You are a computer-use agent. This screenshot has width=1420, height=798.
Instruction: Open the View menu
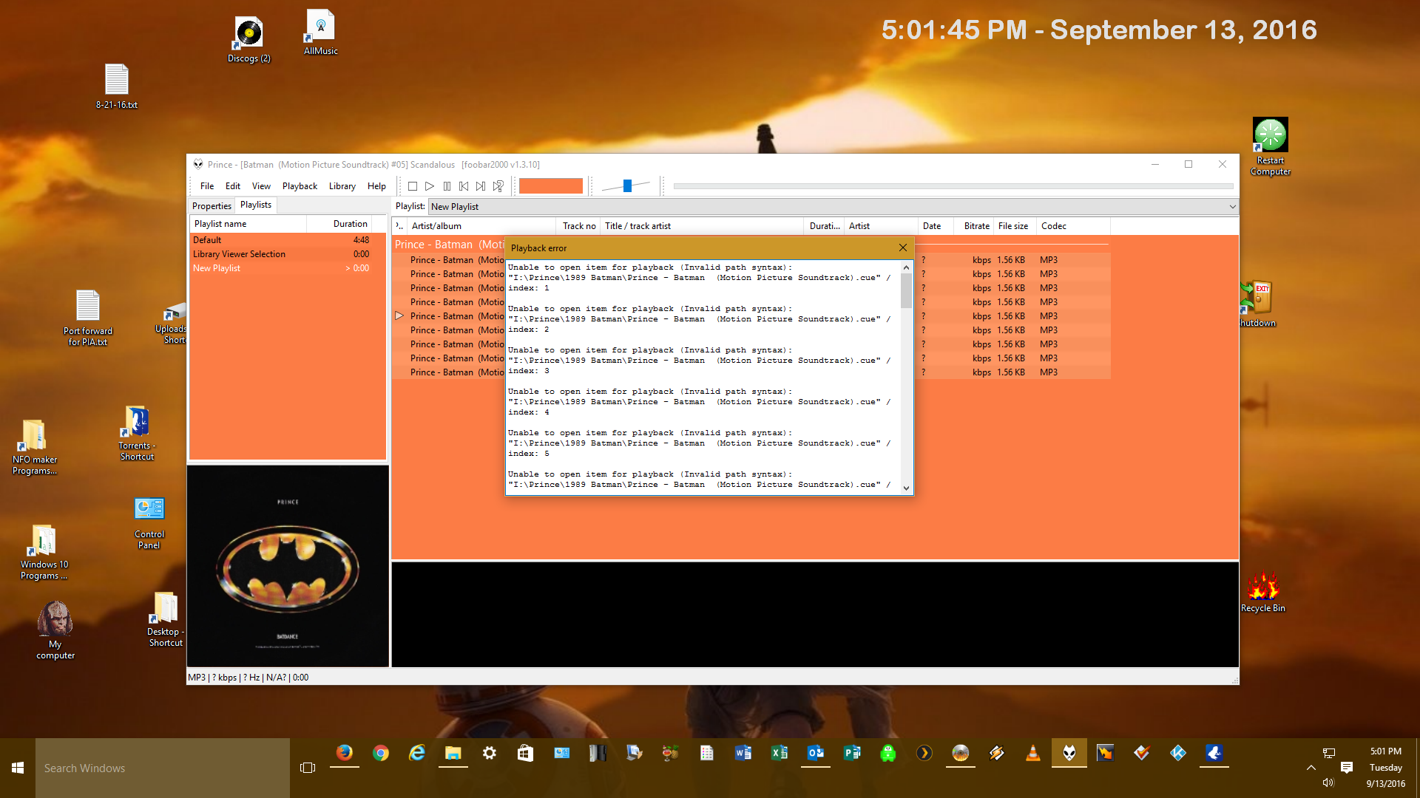[x=261, y=186]
